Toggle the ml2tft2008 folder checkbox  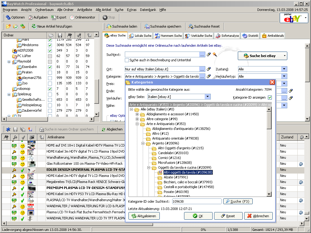(x=50, y=51)
